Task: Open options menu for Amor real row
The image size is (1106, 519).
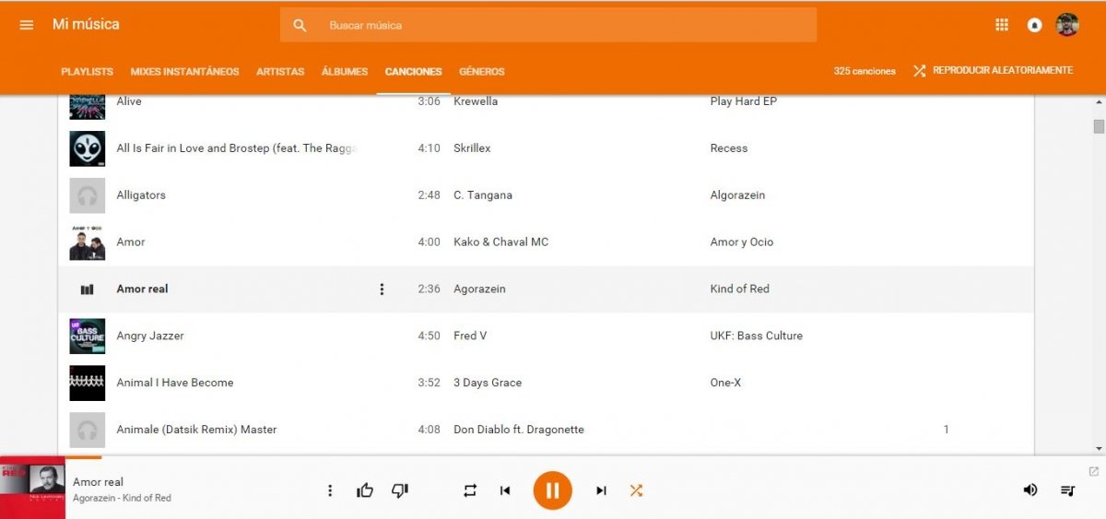Action: click(x=382, y=289)
